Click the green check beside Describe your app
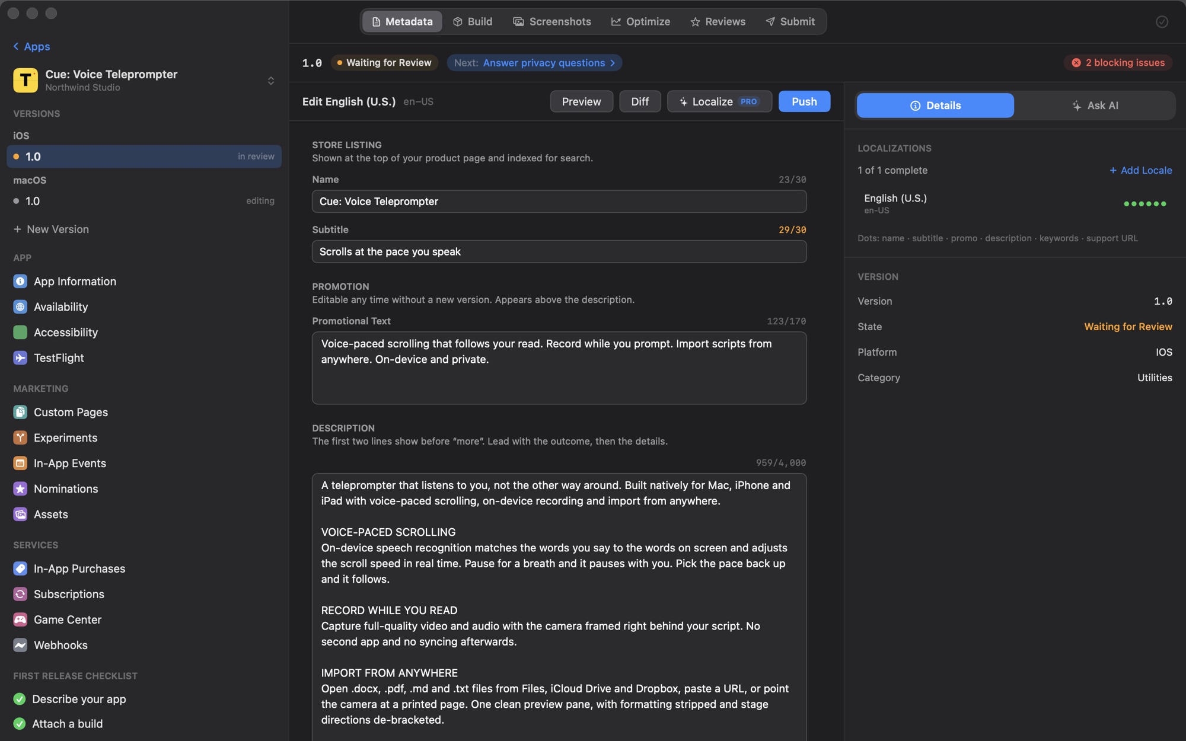 (x=20, y=699)
